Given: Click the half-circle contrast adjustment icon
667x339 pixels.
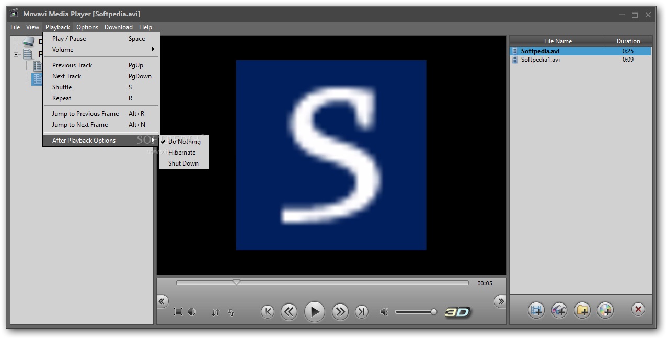Looking at the screenshot, I should click(192, 312).
